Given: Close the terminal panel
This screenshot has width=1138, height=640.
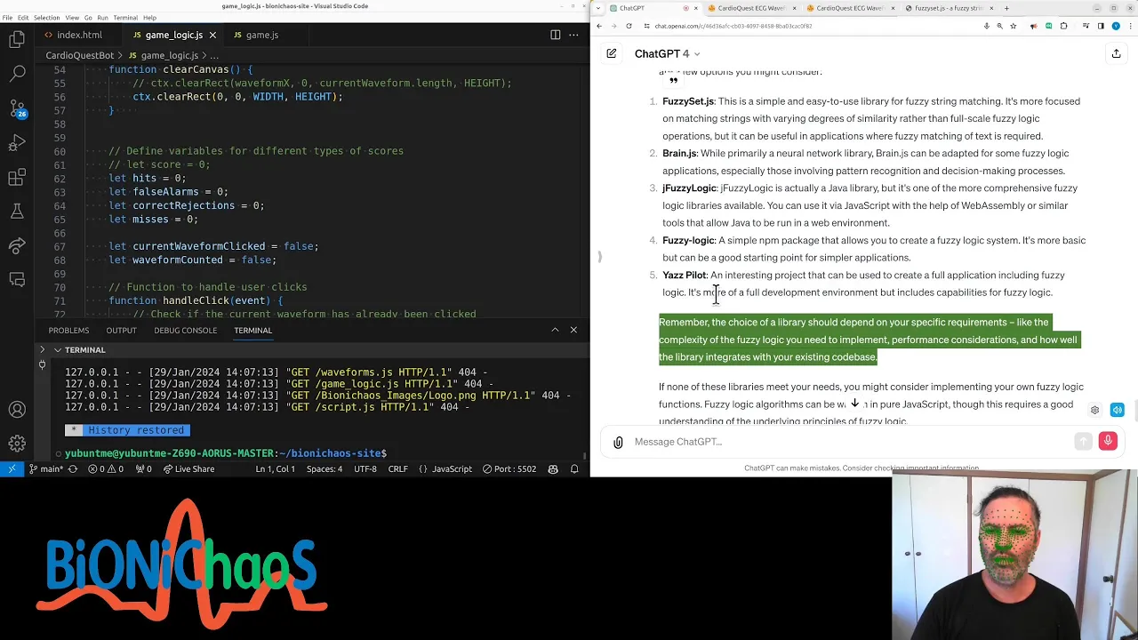Looking at the screenshot, I should [x=573, y=330].
